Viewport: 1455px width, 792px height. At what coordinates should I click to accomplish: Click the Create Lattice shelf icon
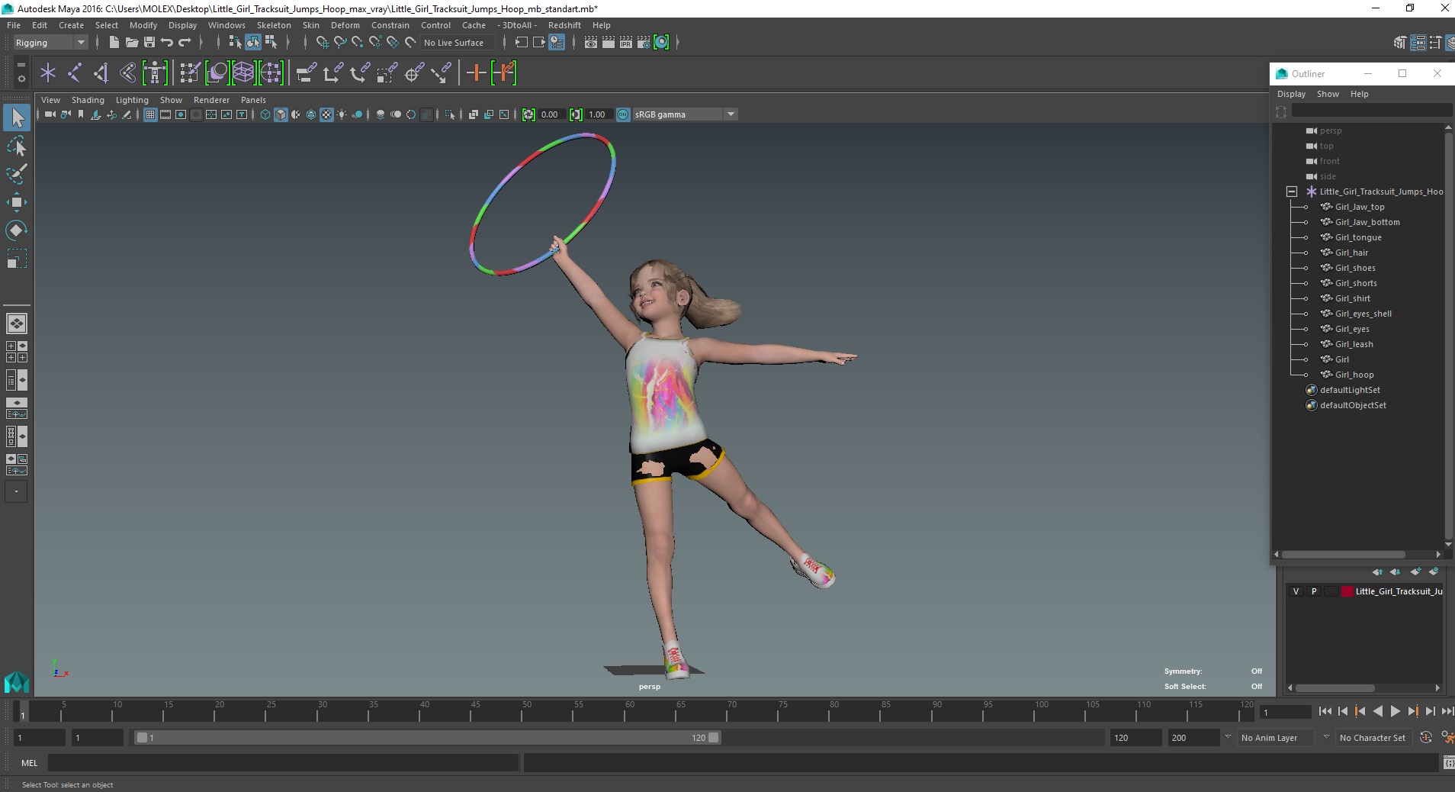point(243,73)
